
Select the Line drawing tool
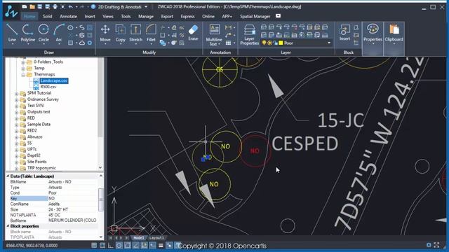point(12,33)
